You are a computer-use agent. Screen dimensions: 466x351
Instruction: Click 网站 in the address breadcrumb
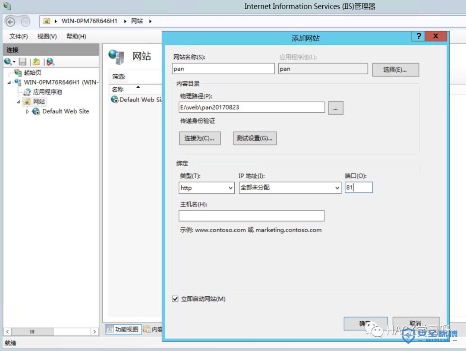(137, 21)
